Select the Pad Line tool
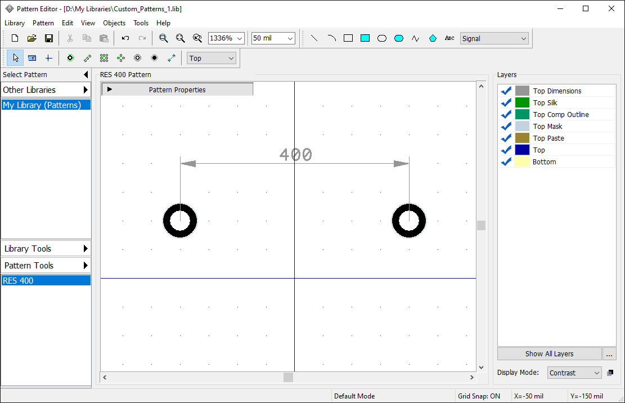Viewport: 625px width, 403px height. point(87,58)
